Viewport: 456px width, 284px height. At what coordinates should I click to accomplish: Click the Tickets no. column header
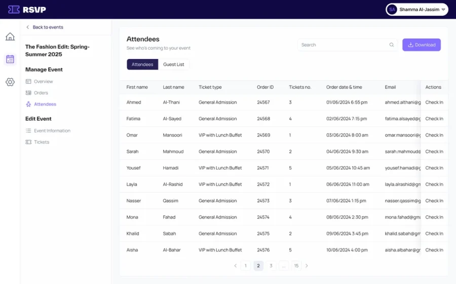(x=300, y=87)
